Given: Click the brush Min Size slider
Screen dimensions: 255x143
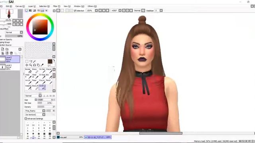Looking at the screenshot, I should [45, 103].
